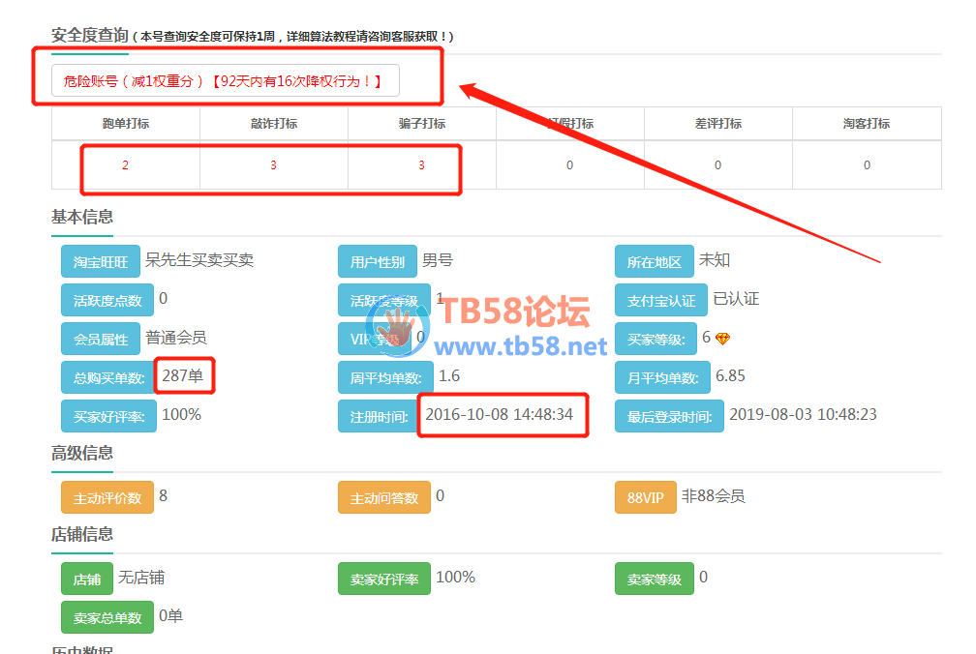The height and width of the screenshot is (654, 976).
Task: Click the 淘客打标 column header
Action: tap(867, 124)
